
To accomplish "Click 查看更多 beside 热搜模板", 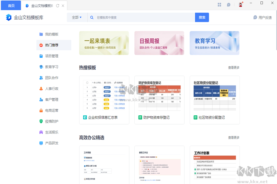I will pyautogui.click(x=233, y=68).
